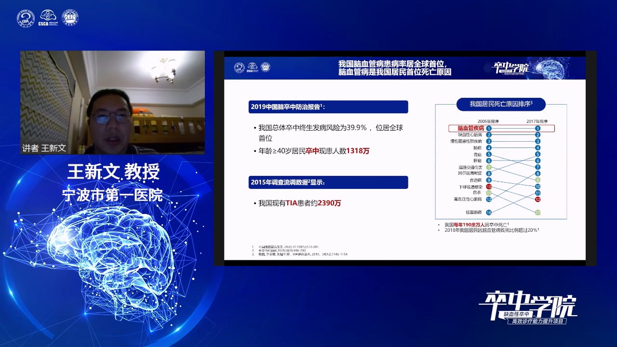Click the speaker webcam video
The height and width of the screenshot is (347, 617).
tap(112, 102)
